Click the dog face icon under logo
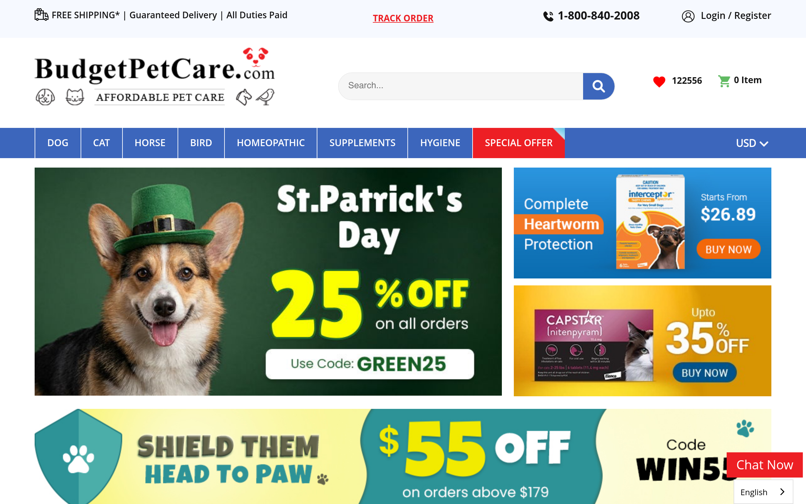 tap(45, 97)
